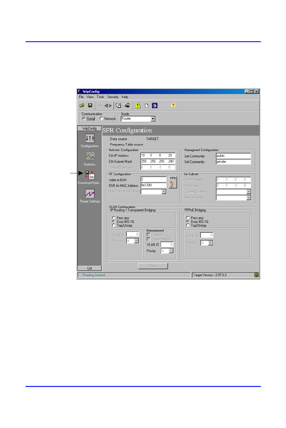Open PPPoE Bridging Priority dropdown

(x=211, y=243)
